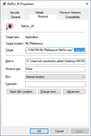
Task: Go to the Previous Versions tab
Action: tap(70, 13)
